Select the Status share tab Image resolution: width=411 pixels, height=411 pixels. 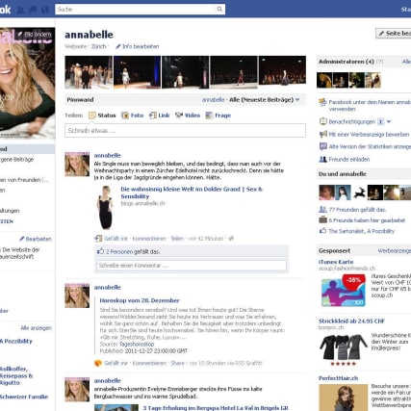click(x=102, y=116)
